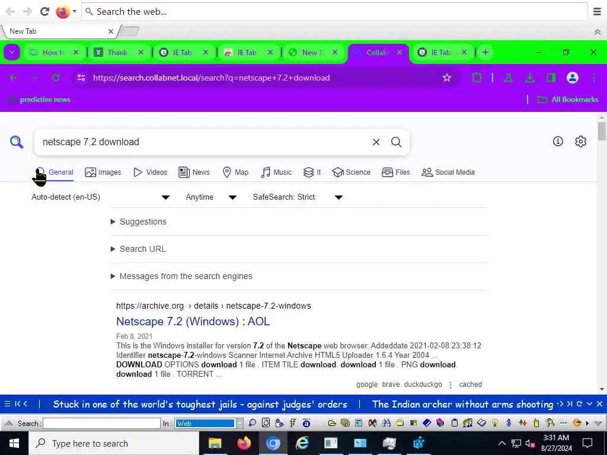
Task: View site information icon in address bar
Action: click(x=81, y=78)
